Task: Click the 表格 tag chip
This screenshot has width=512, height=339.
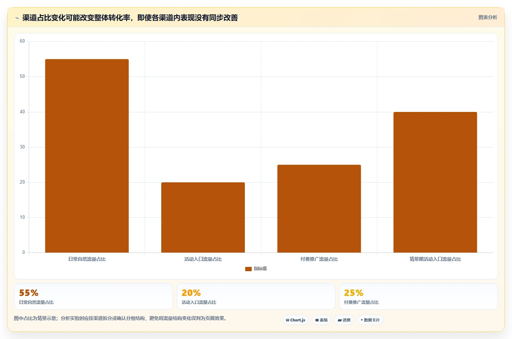Action: tap(321, 320)
